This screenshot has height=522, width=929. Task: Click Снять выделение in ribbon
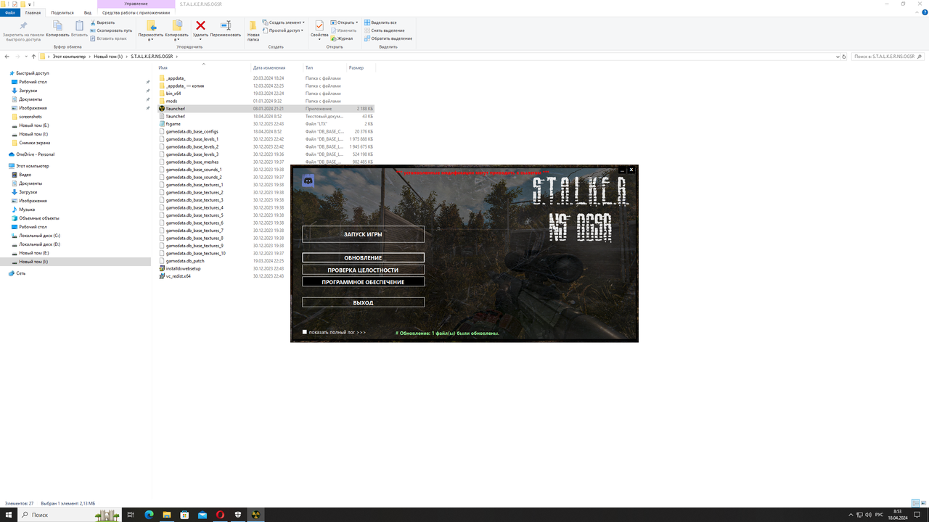coord(384,30)
